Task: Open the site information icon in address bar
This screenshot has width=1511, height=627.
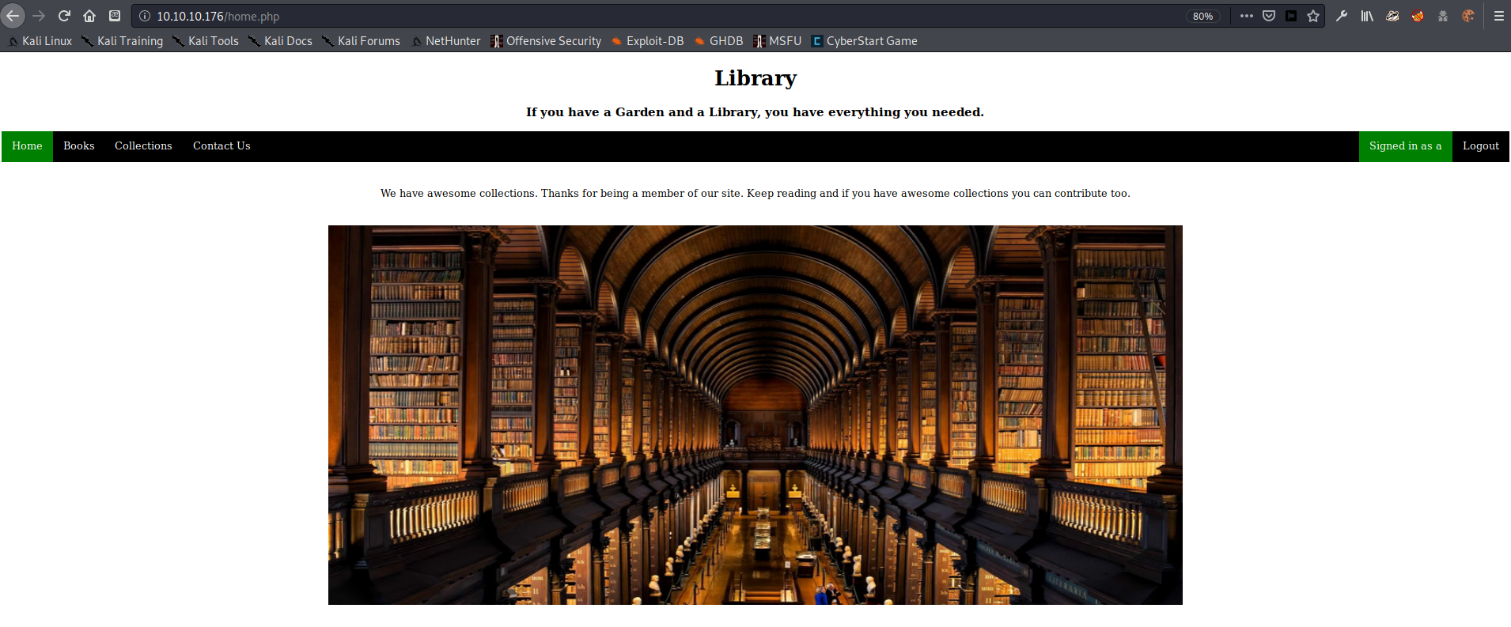Action: pos(145,16)
